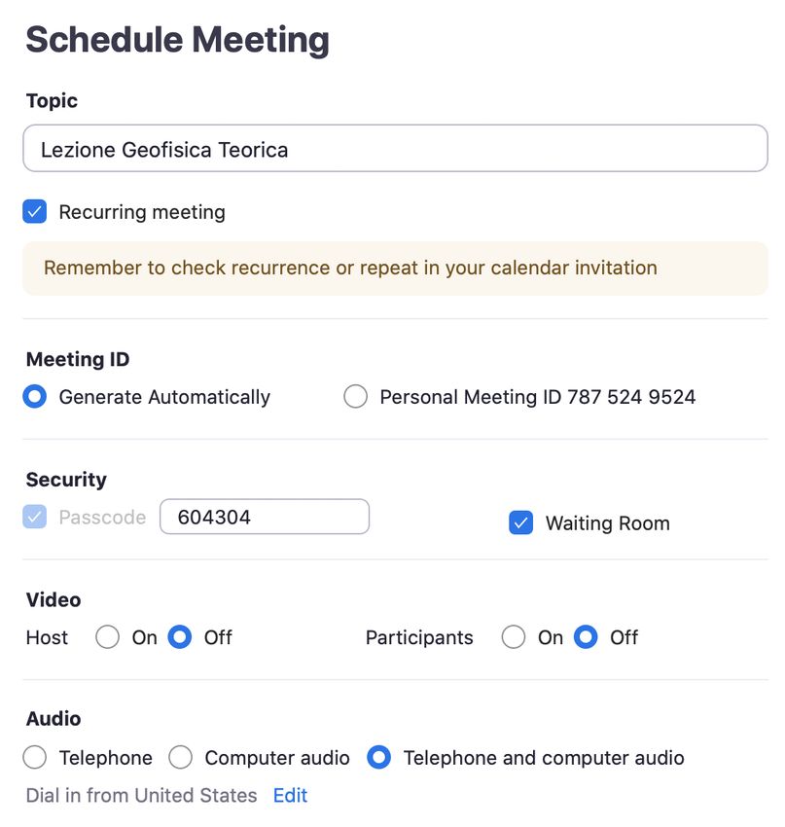Click the recurrence reminder banner

pos(395,268)
